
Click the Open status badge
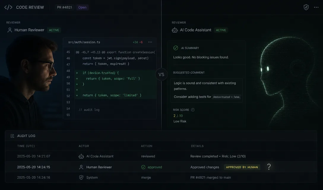(x=83, y=7)
